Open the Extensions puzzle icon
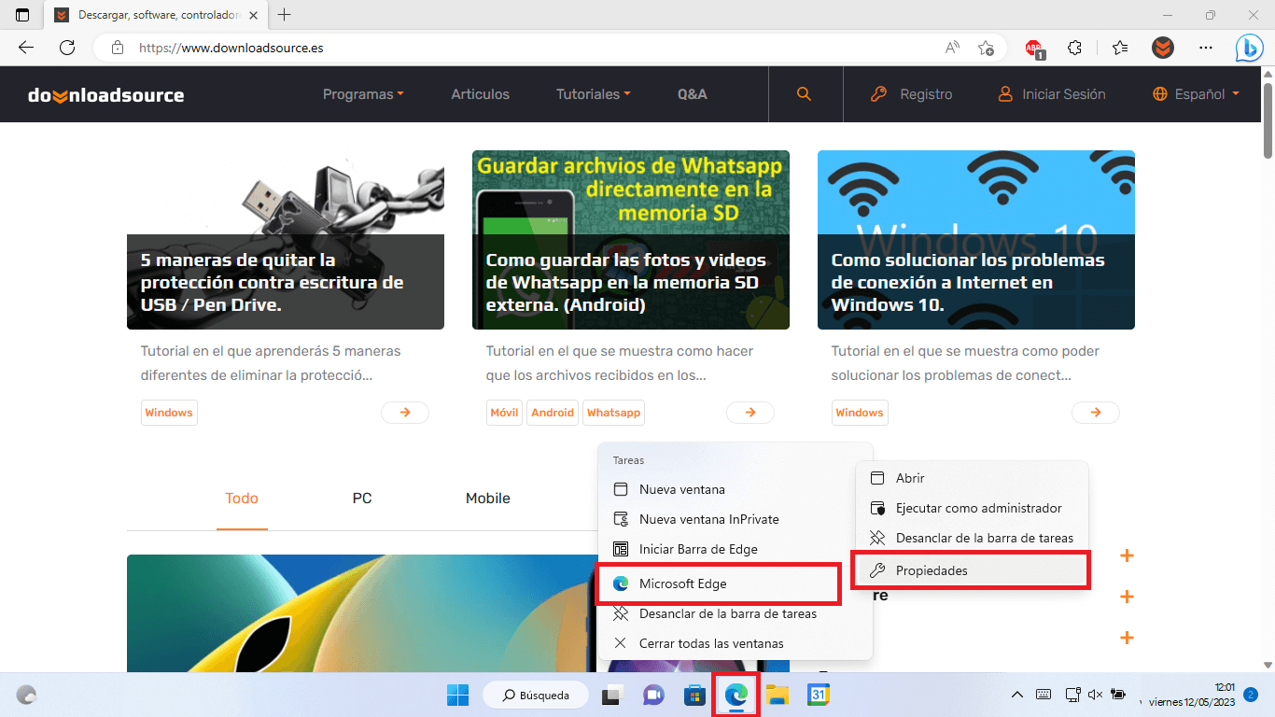This screenshot has width=1275, height=717. point(1075,48)
